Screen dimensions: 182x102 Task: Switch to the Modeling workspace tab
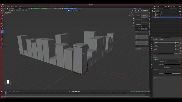pos(25,7)
